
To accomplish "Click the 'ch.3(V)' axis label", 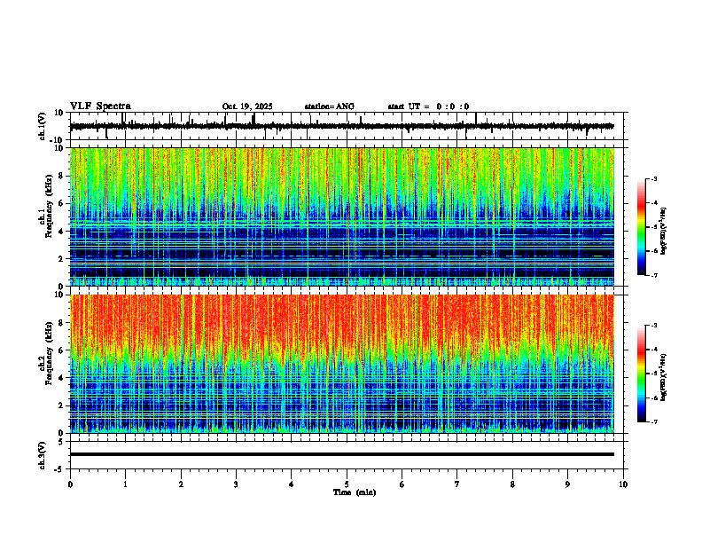I will [42, 455].
